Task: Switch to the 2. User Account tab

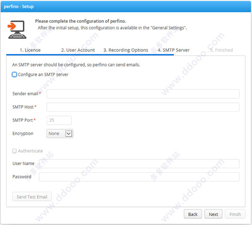Action: [78, 50]
